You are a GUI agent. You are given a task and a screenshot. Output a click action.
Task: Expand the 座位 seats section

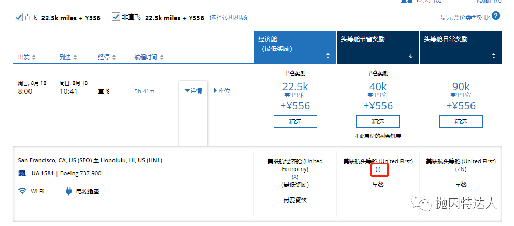pyautogui.click(x=222, y=91)
